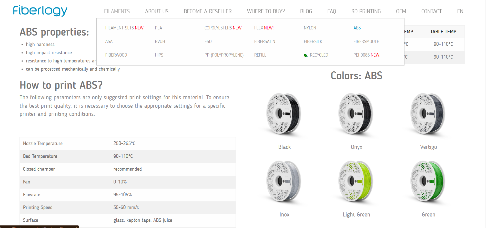Screen dimensions: 486x228
Task: Open the Copolyesters submenu entry
Action: (223, 28)
